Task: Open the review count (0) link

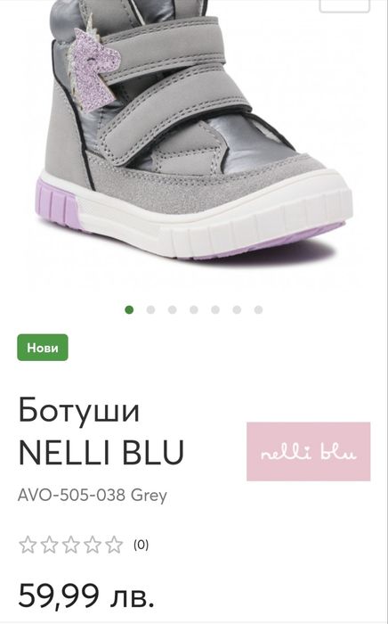Action: (x=141, y=545)
